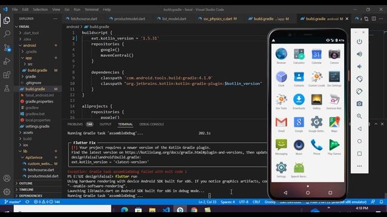Viewport: 387px width, 217px height.
Task: Click the emulator rotate left button
Action: tap(359, 79)
